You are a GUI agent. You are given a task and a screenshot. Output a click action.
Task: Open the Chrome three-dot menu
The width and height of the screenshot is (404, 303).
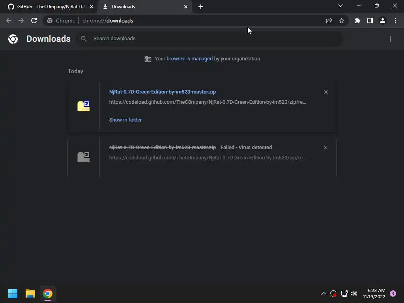coord(395,21)
